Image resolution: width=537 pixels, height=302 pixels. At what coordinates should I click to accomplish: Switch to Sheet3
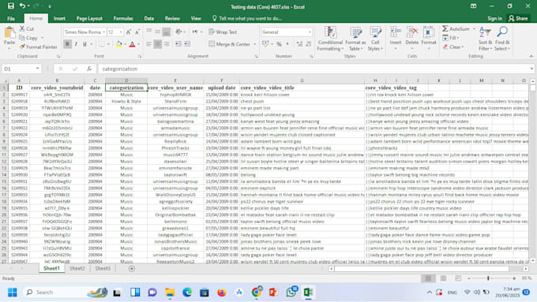103,268
